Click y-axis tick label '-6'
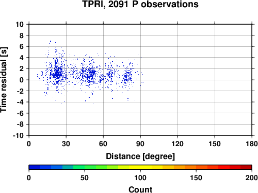The height and width of the screenshot is (193, 258). click(20, 113)
